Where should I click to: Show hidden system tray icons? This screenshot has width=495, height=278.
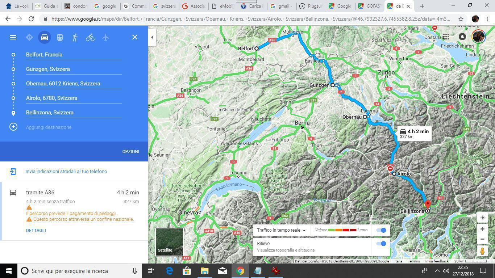pyautogui.click(x=437, y=271)
